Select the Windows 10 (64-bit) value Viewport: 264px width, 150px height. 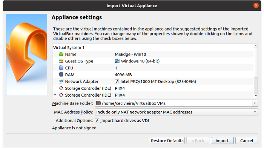tap(140, 61)
